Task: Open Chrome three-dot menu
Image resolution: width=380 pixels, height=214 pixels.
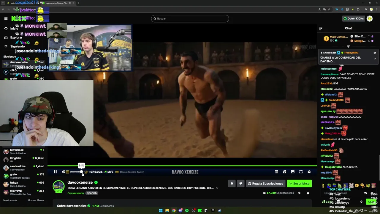Action: click(376, 10)
